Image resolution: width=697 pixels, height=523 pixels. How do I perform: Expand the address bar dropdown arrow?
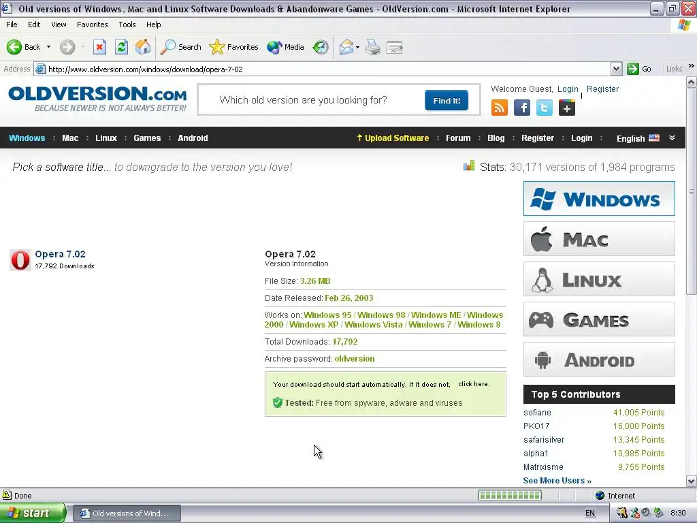[x=616, y=69]
